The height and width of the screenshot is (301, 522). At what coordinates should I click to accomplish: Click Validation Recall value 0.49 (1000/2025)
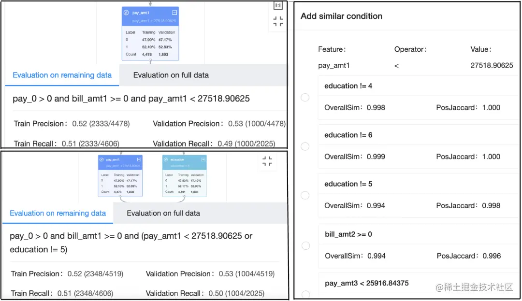click(x=246, y=143)
